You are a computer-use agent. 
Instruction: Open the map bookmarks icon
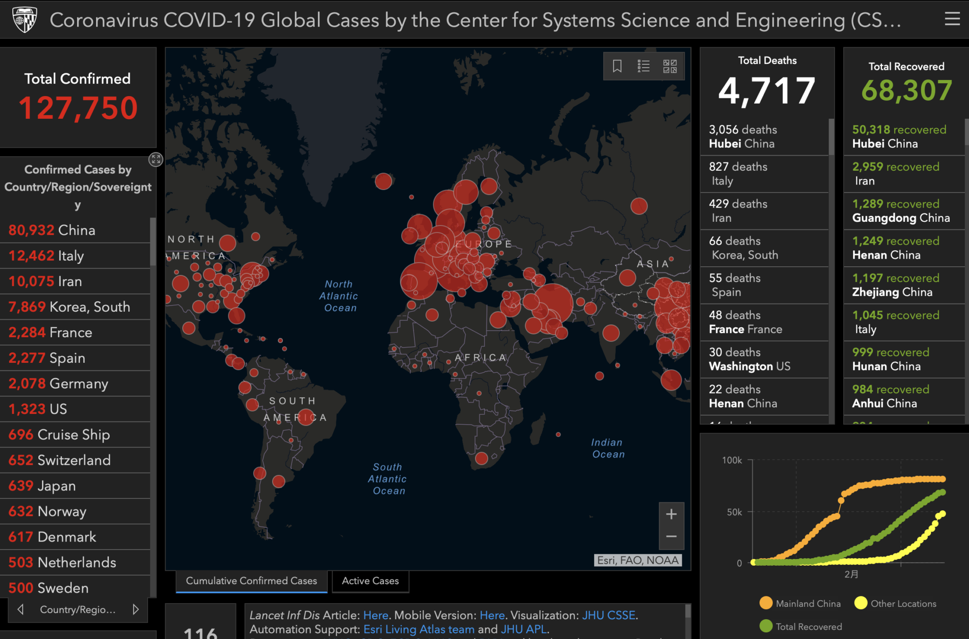(x=617, y=66)
